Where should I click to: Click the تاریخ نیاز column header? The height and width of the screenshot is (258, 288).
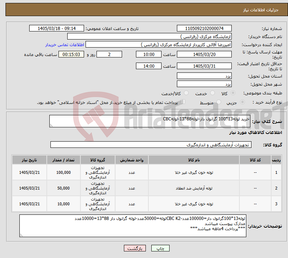pos(29,160)
